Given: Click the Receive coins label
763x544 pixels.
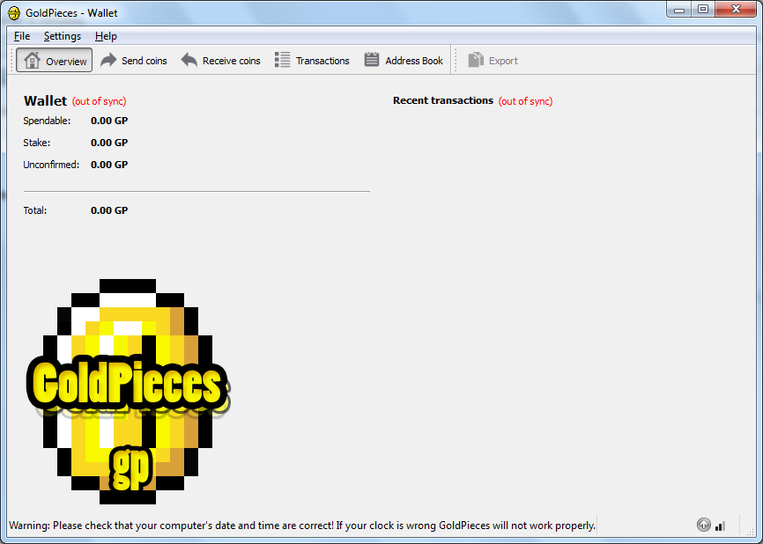Looking at the screenshot, I should click(x=231, y=61).
